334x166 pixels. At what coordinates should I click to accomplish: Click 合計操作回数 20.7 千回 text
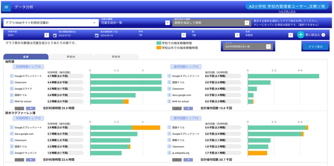pyautogui.click(x=216, y=159)
